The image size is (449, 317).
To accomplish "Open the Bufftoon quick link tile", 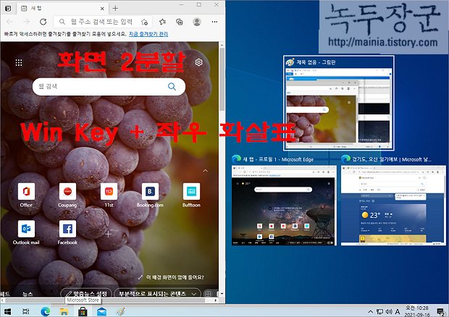I will pos(191,195).
